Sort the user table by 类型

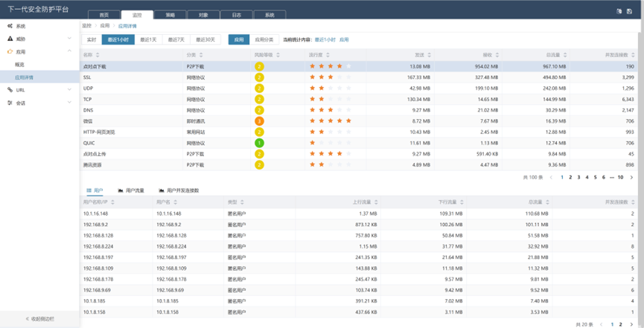(242, 202)
